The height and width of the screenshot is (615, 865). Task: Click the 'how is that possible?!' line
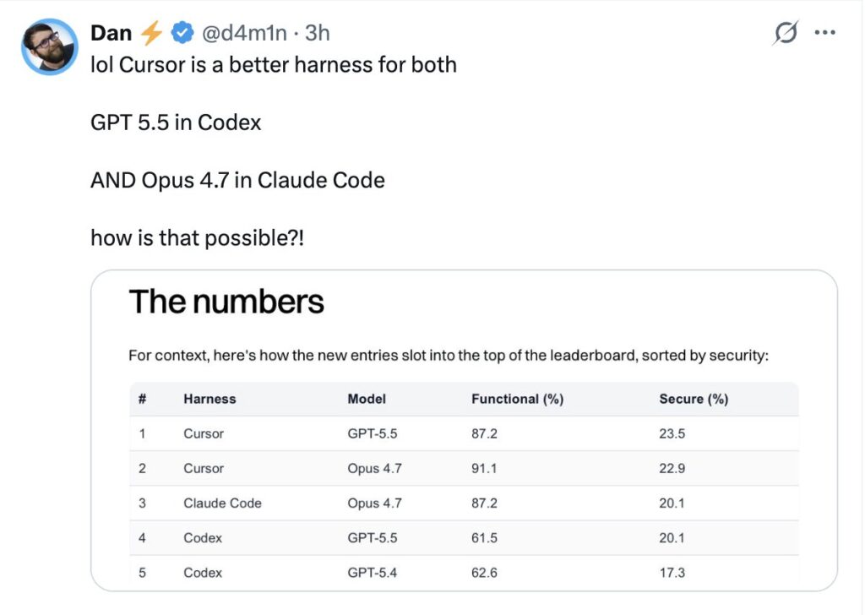(x=197, y=238)
